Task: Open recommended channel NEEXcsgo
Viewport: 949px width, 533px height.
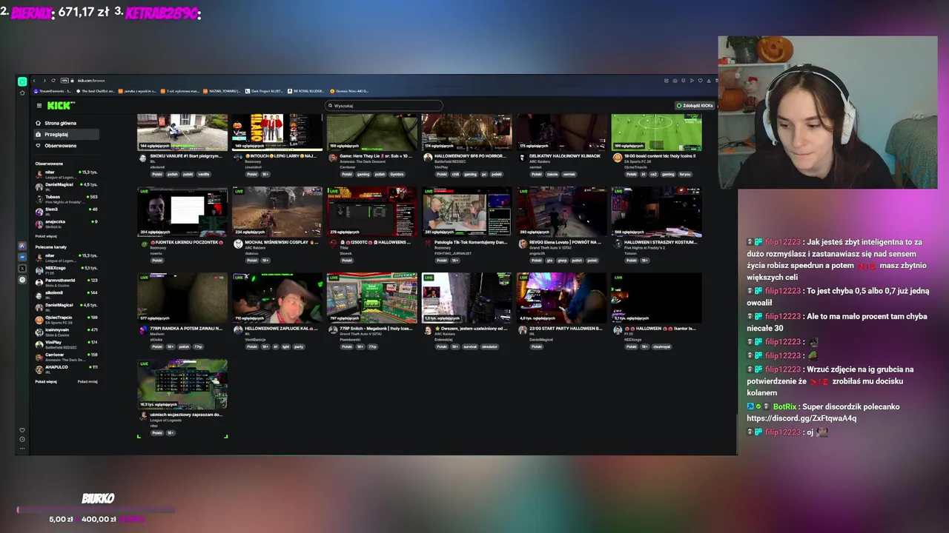Action: point(66,269)
